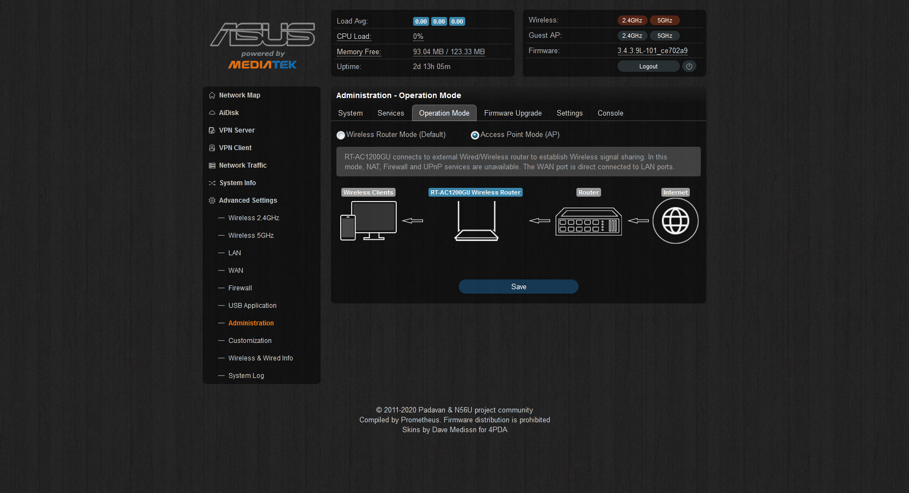The height and width of the screenshot is (493, 909).
Task: Open Administration in sidebar
Action: (x=251, y=323)
